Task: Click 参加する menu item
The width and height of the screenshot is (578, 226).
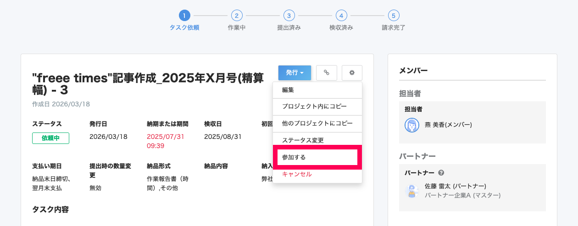Action: [x=317, y=157]
